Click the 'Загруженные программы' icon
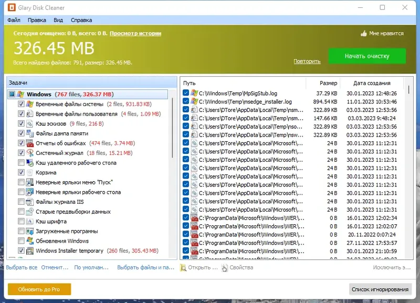This screenshot has height=303, width=420. 30,231
